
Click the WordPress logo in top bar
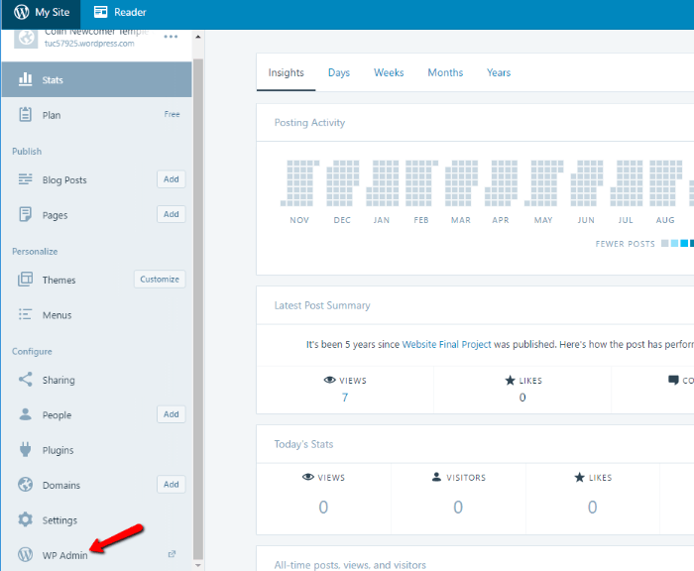pos(21,12)
